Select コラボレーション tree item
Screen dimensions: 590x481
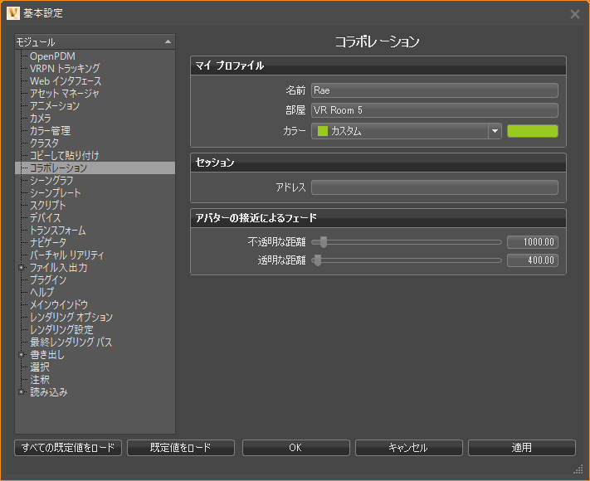[x=95, y=168]
